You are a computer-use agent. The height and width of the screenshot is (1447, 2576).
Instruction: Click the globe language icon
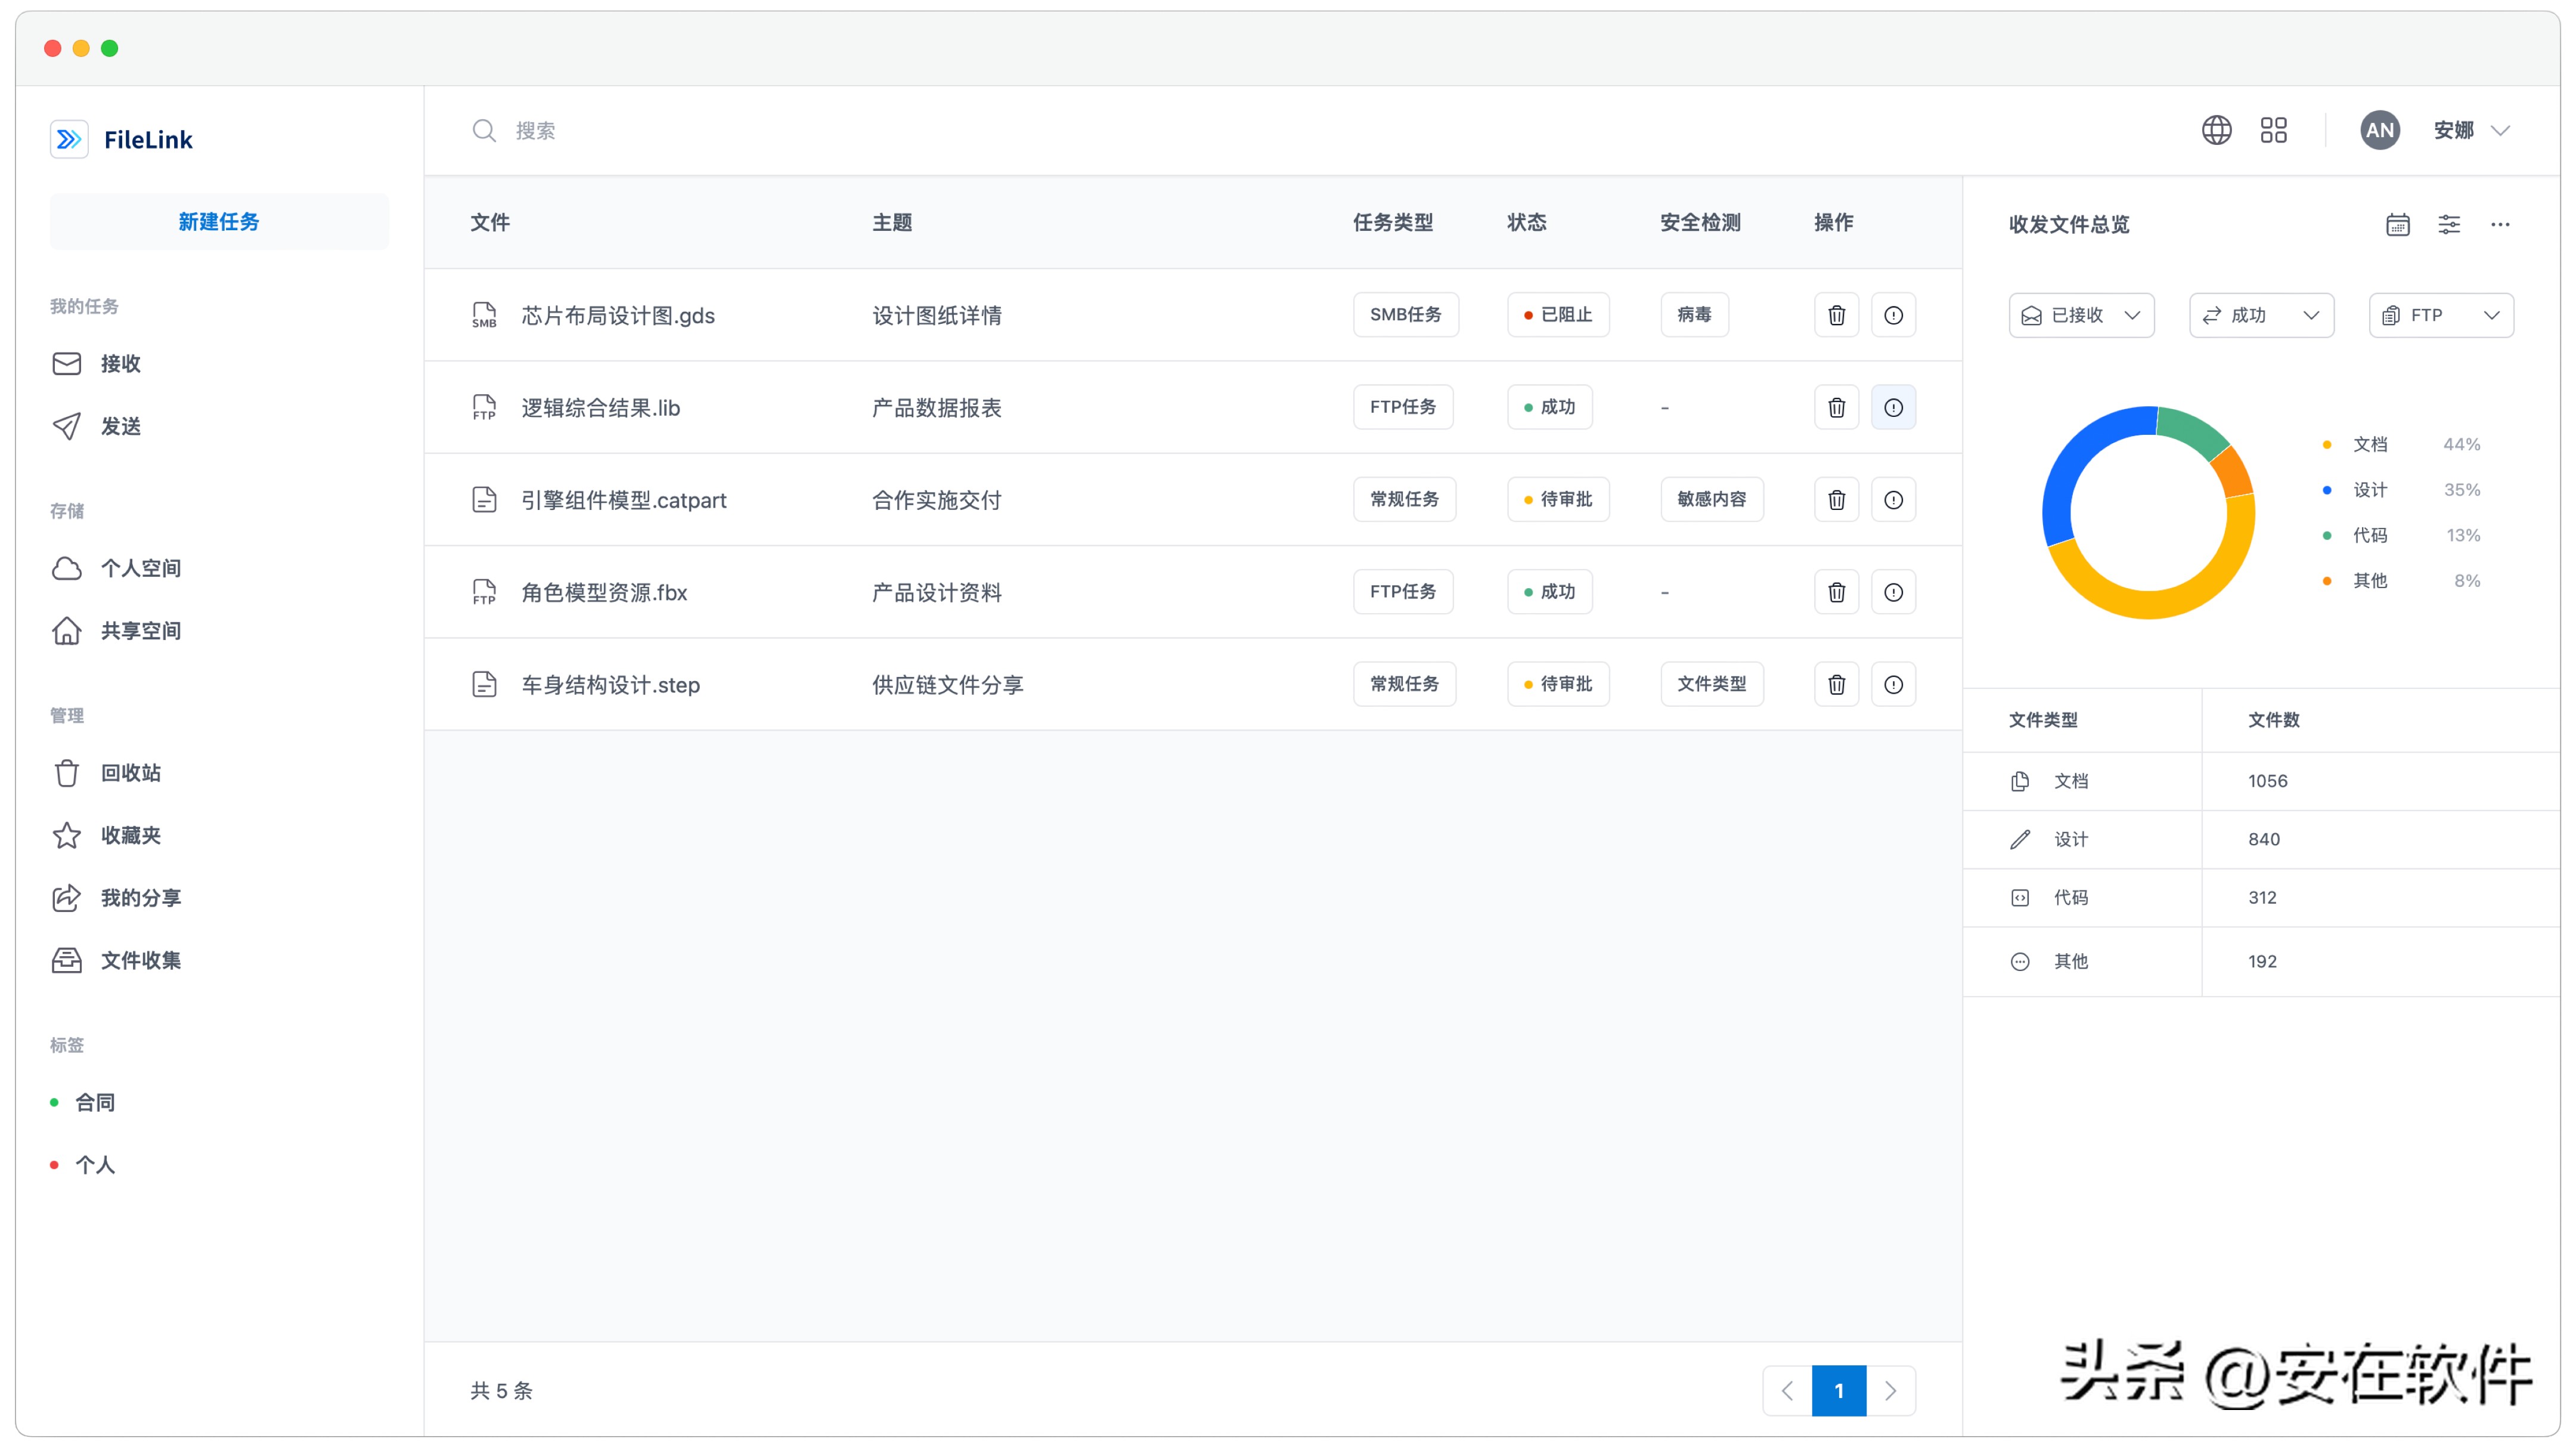click(x=2216, y=130)
